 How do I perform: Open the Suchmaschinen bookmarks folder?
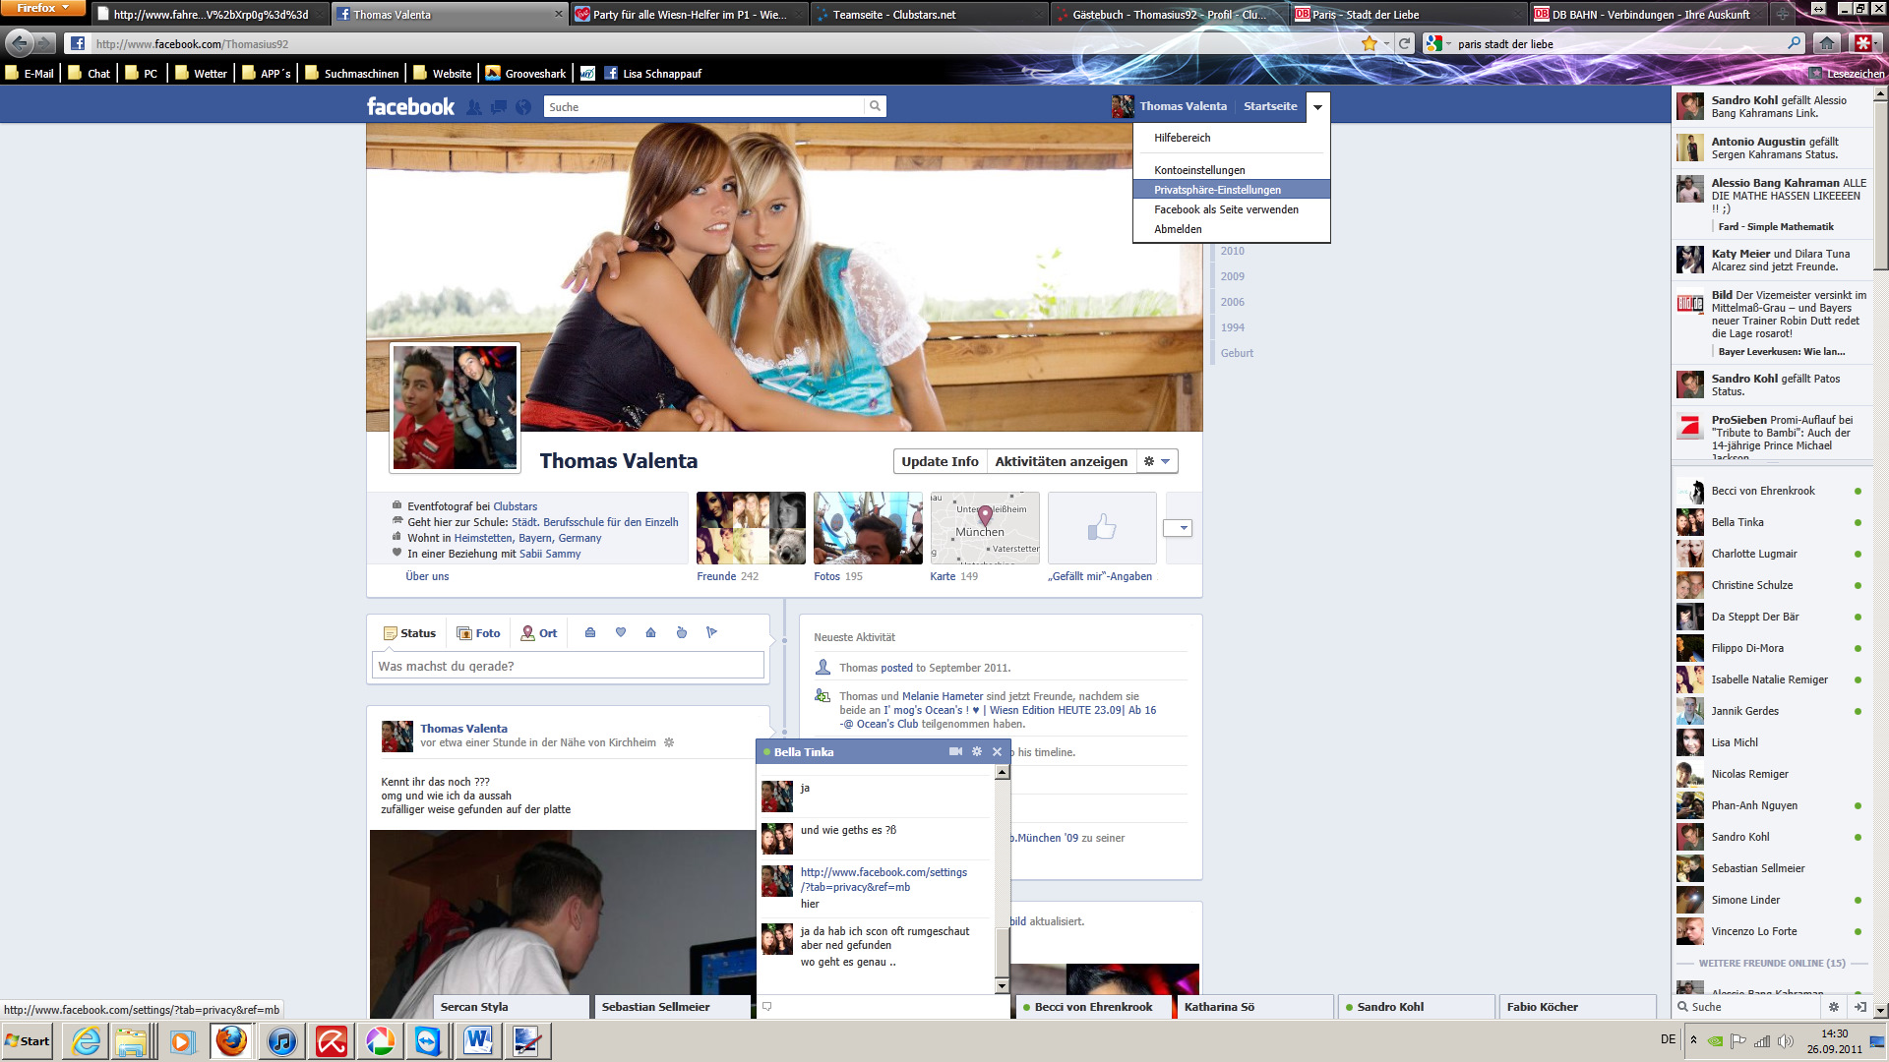click(x=352, y=73)
